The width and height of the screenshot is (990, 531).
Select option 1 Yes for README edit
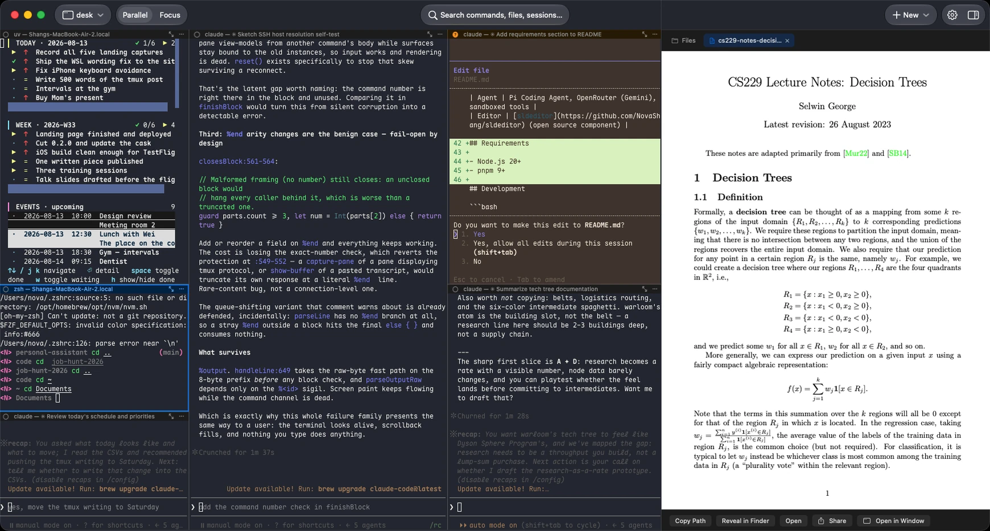[x=473, y=234]
